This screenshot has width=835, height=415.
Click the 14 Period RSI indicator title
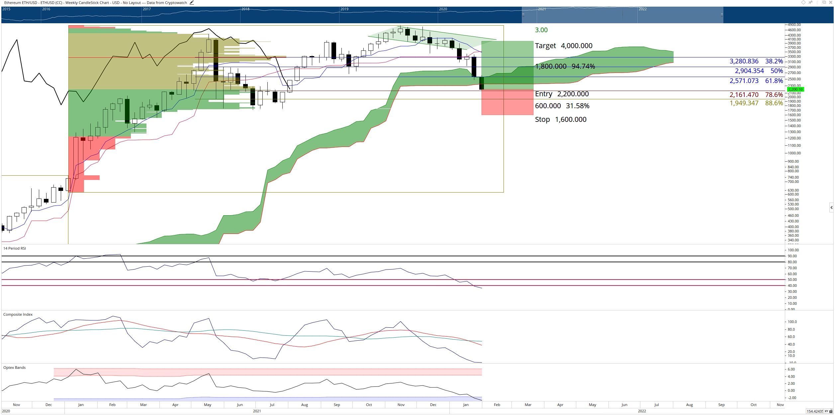tap(15, 248)
